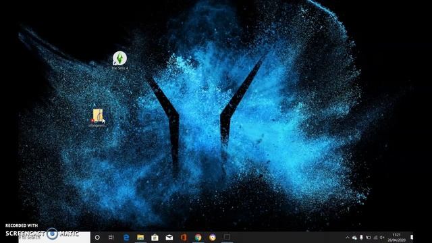The image size is (432, 243).
Task: Open the second Chrome profile icon on taskbar
Action: [x=213, y=237]
